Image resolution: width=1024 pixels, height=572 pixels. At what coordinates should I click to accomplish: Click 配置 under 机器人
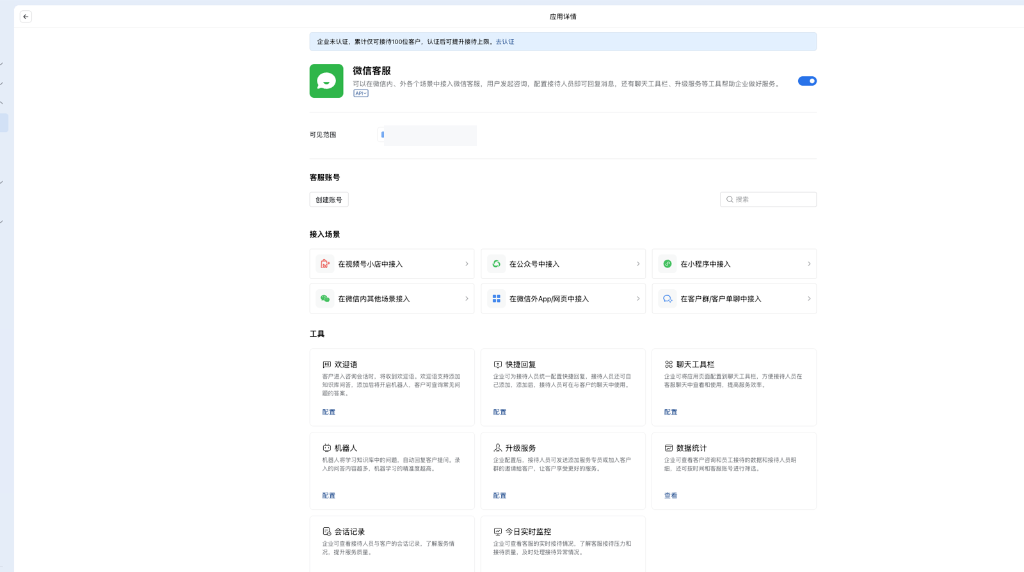pos(329,496)
